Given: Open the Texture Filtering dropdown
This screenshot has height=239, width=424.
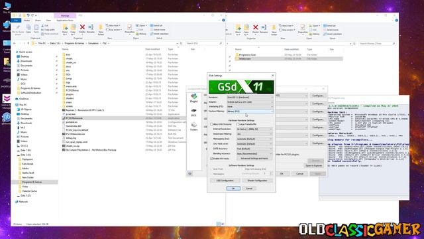Looking at the screenshot, I should pos(250,112).
